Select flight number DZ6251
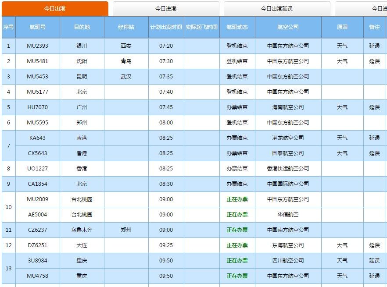The height and width of the screenshot is (287, 387). (38, 245)
